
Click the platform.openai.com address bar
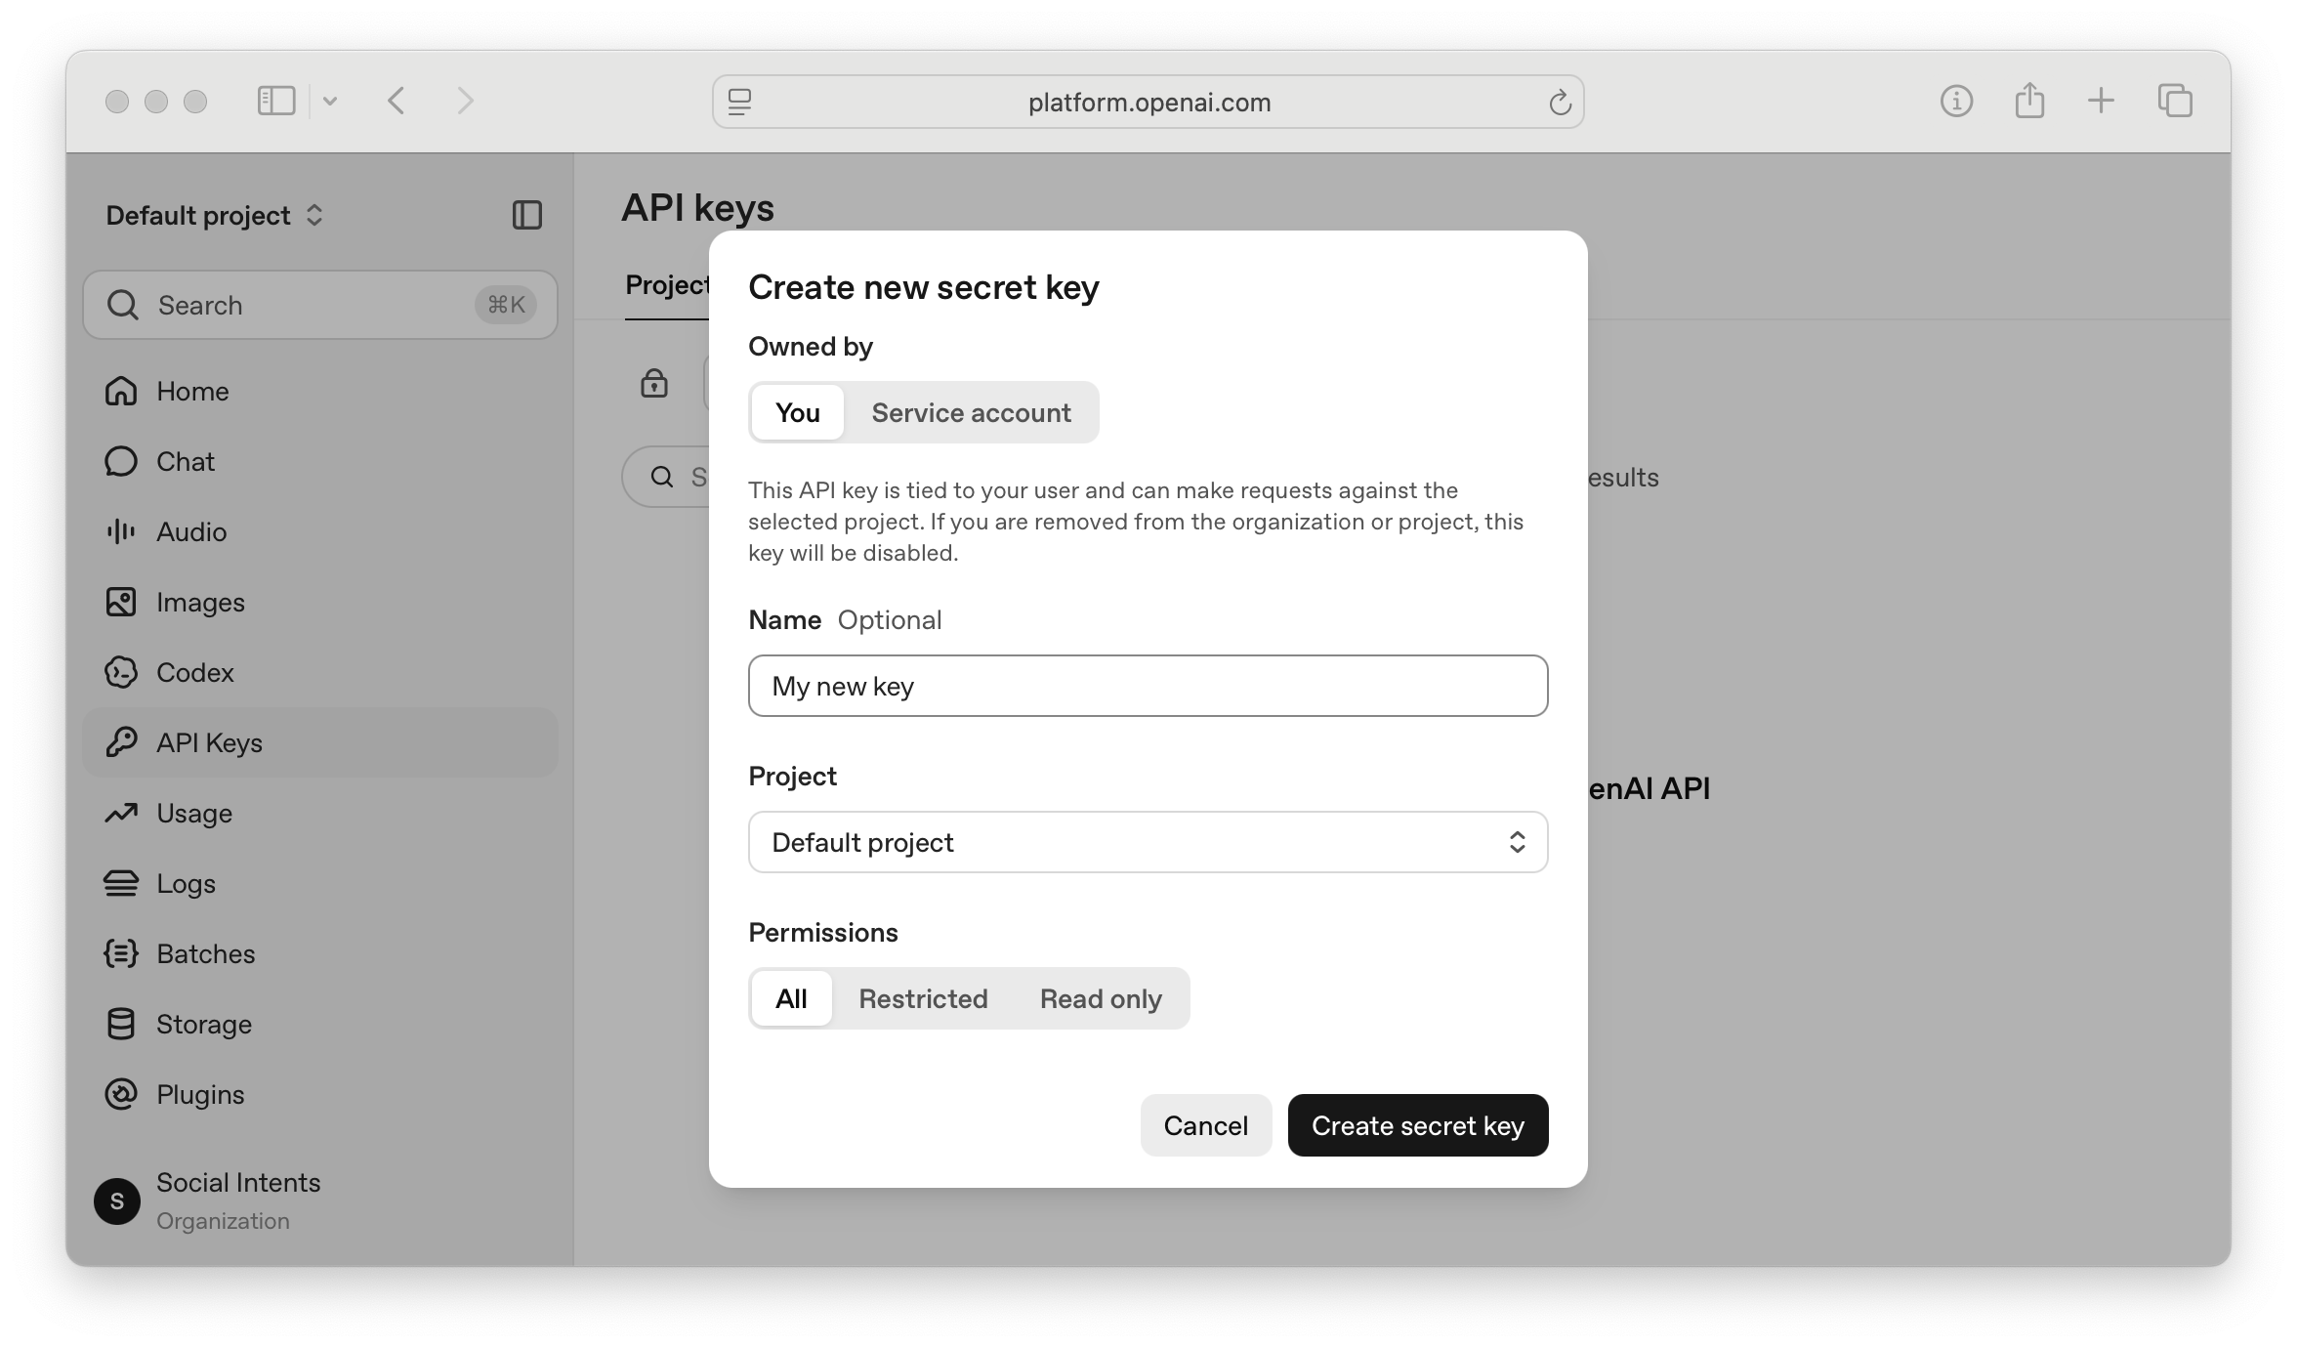[1148, 102]
